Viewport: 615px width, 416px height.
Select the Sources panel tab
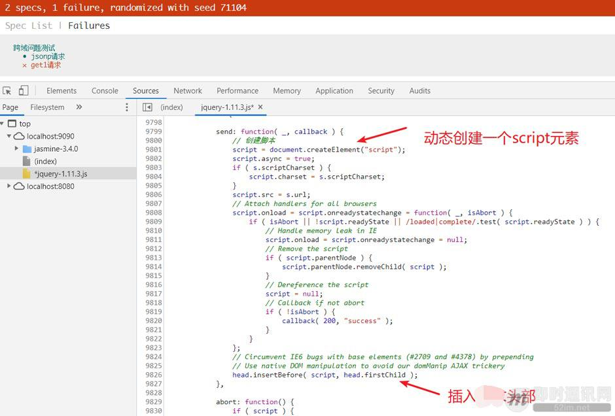tap(145, 90)
